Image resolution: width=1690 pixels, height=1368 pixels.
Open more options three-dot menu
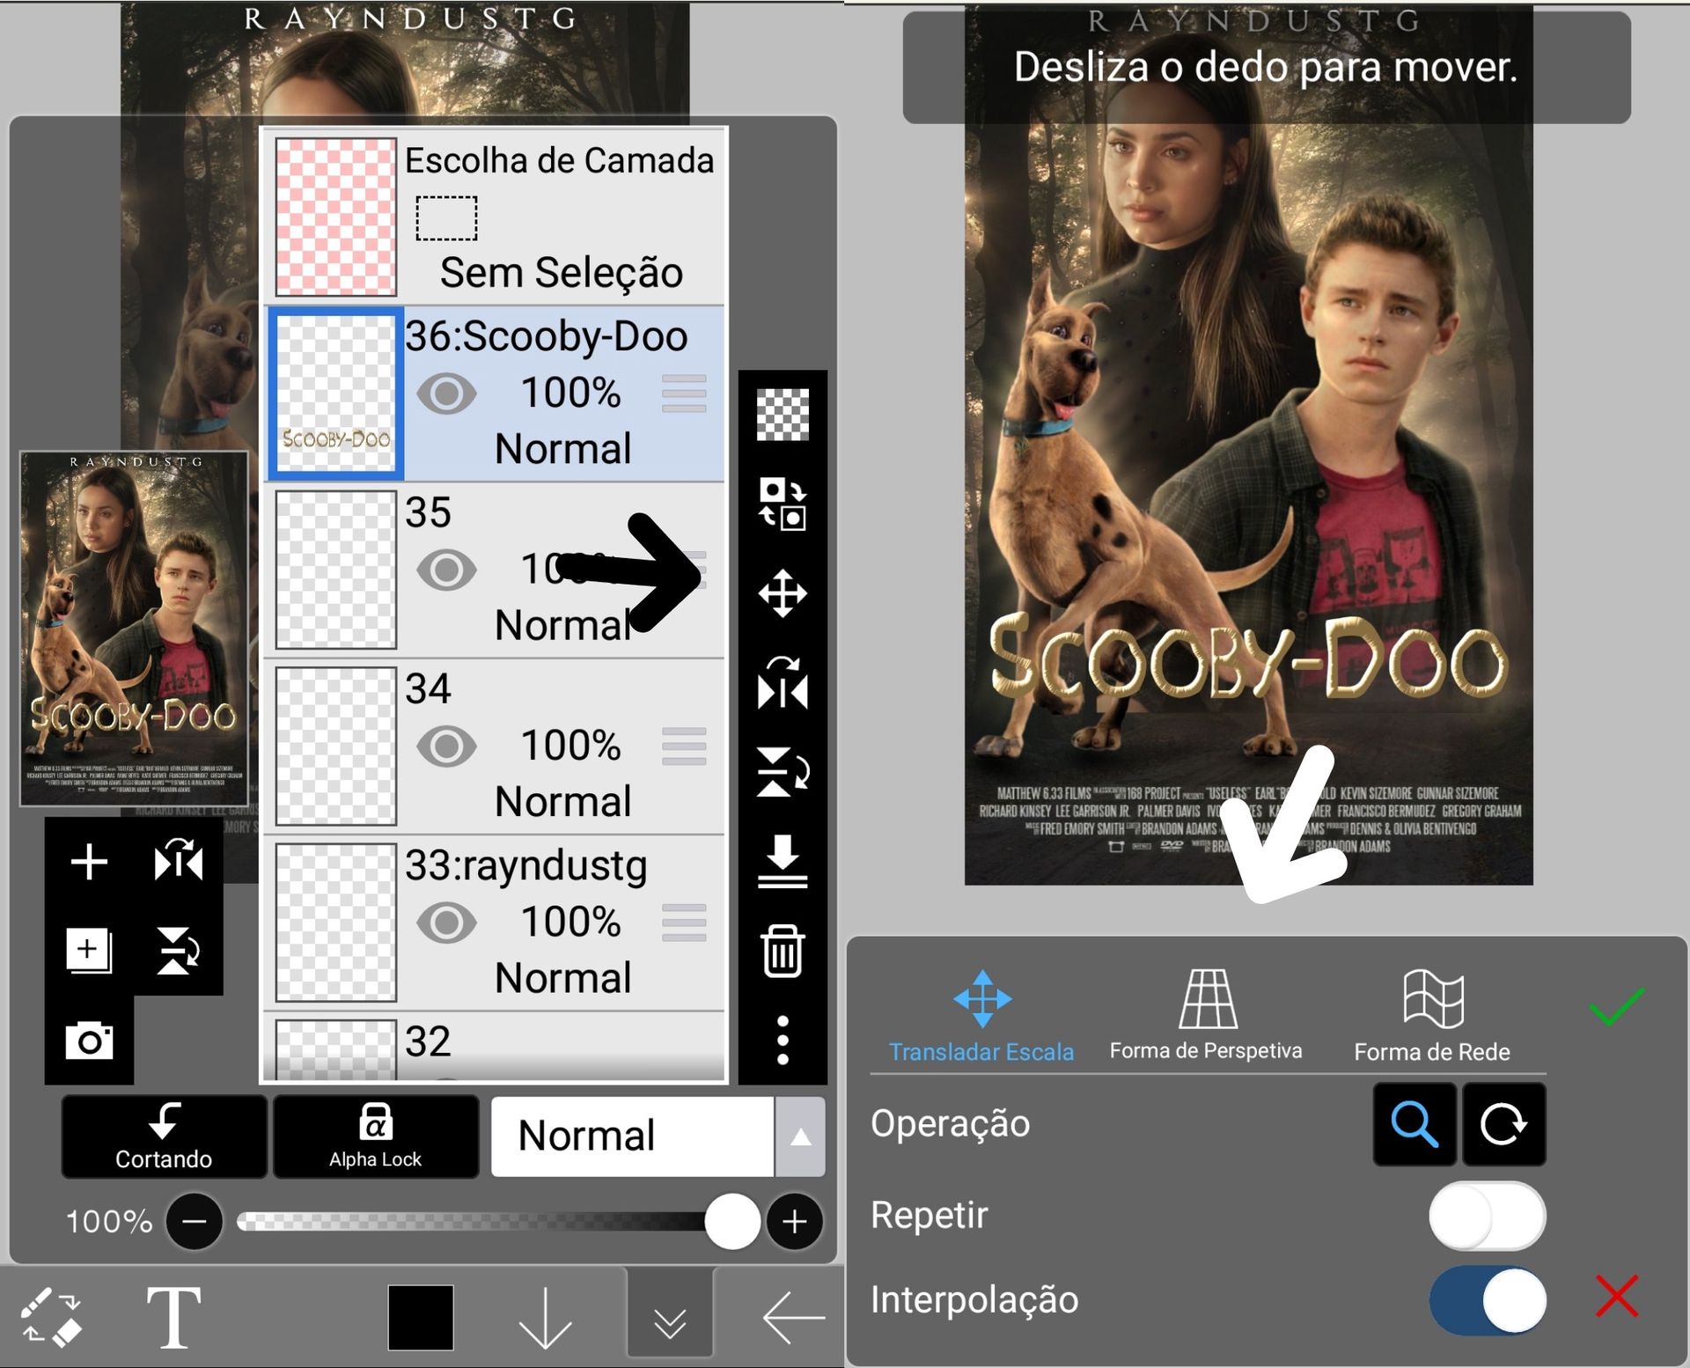click(x=783, y=1041)
